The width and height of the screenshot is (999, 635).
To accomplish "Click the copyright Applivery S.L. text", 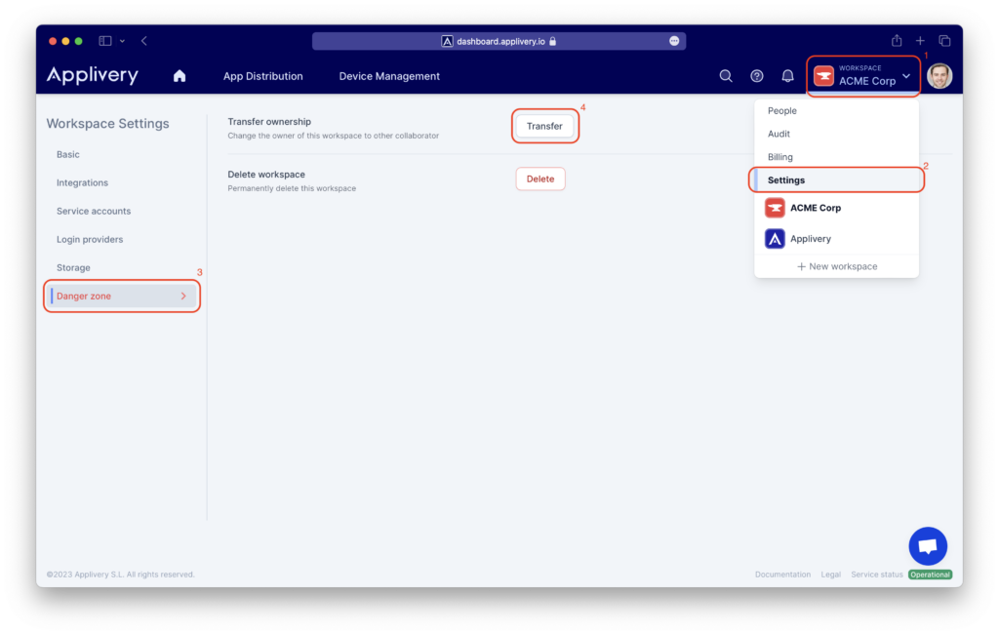I will (x=120, y=575).
